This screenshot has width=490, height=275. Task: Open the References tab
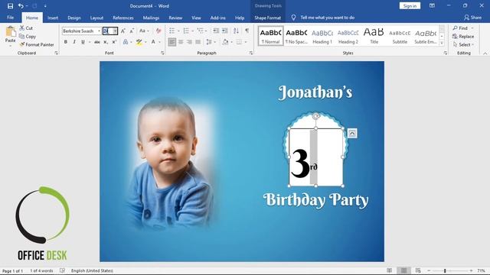pyautogui.click(x=123, y=18)
